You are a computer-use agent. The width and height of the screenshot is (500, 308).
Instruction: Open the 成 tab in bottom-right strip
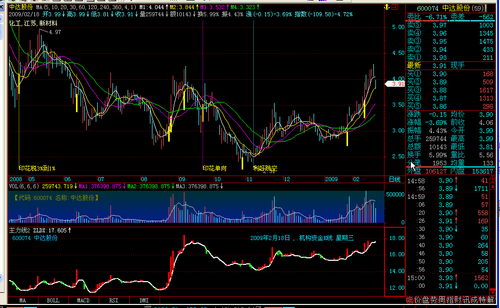[475, 300]
